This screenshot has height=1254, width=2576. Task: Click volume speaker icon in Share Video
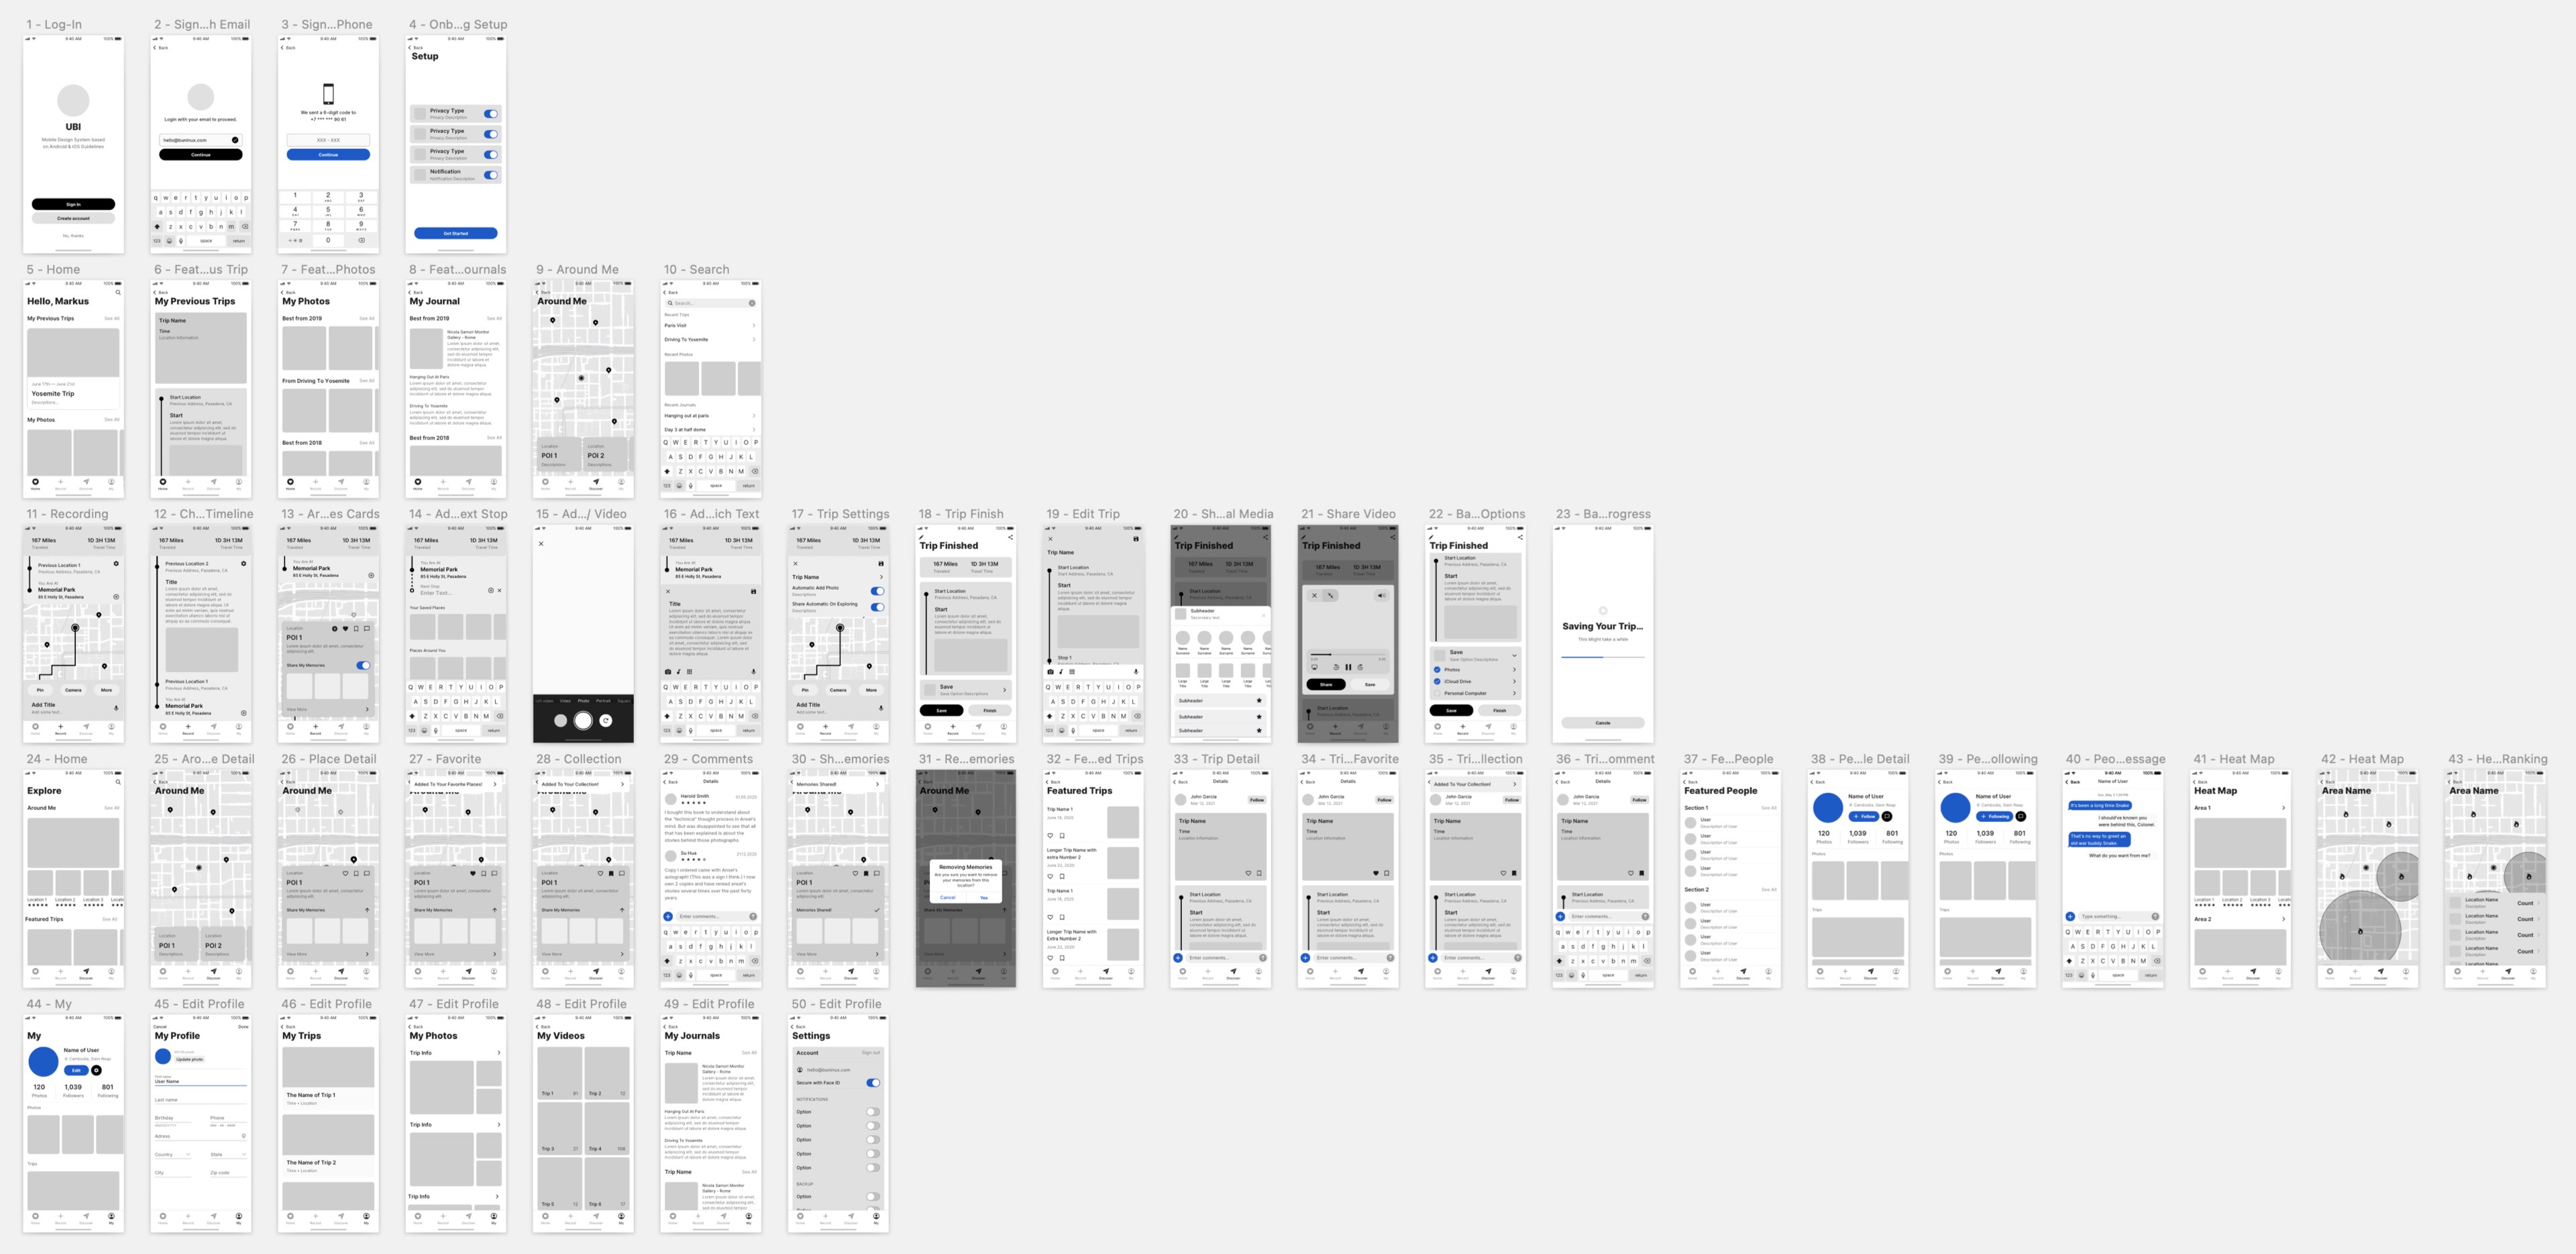pos(1381,595)
